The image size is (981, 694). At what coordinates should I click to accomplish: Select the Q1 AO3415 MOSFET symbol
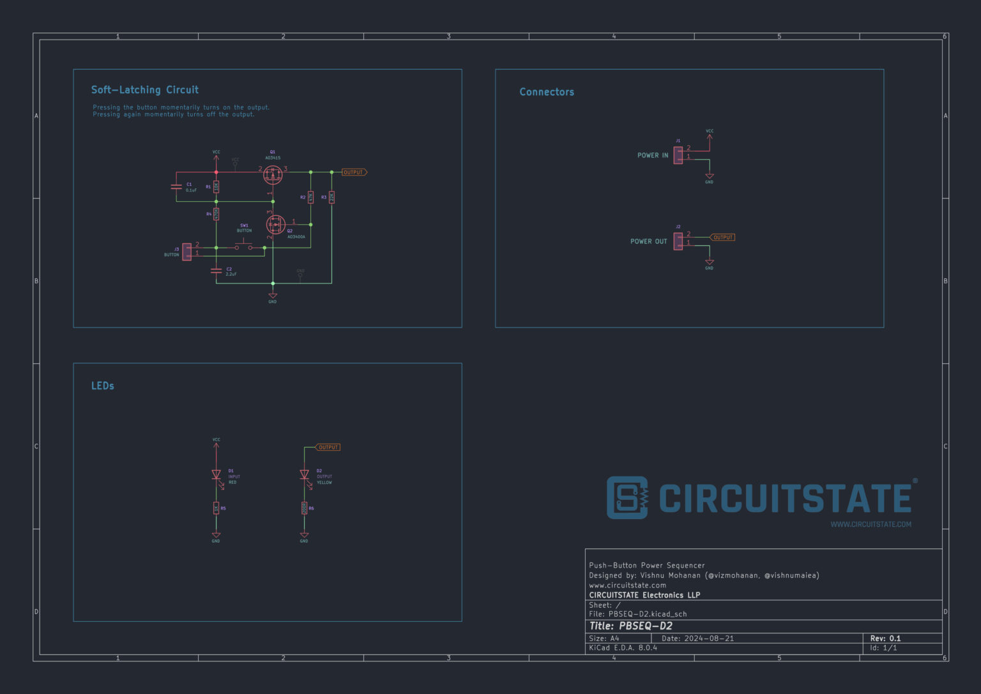pos(273,174)
